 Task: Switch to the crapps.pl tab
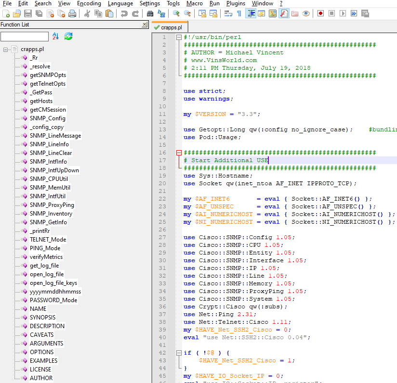coord(170,27)
